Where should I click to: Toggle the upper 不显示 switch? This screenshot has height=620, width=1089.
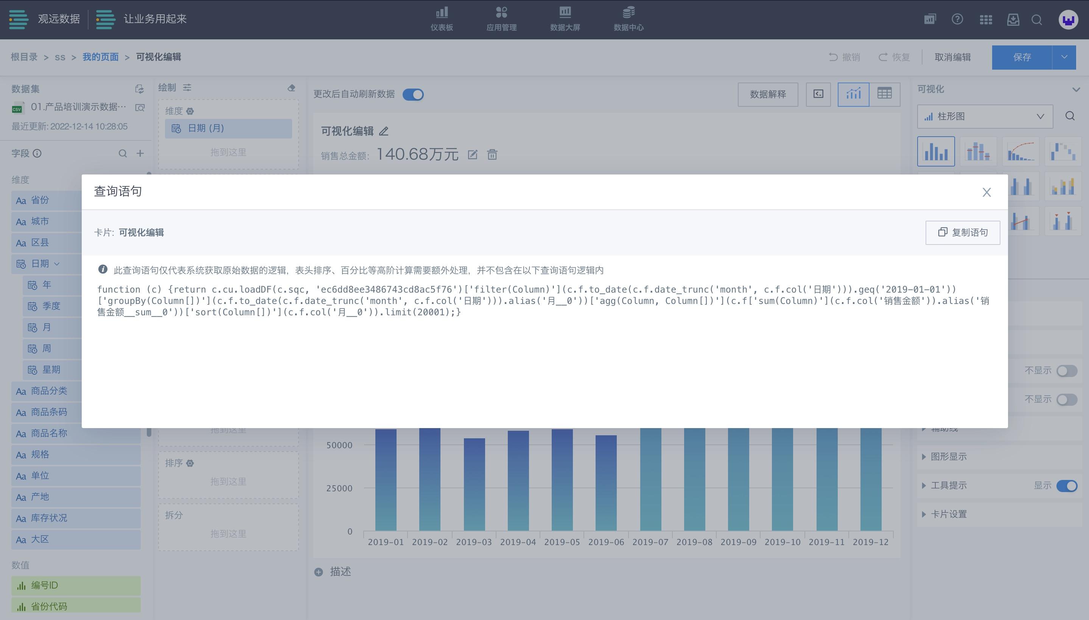(1066, 371)
